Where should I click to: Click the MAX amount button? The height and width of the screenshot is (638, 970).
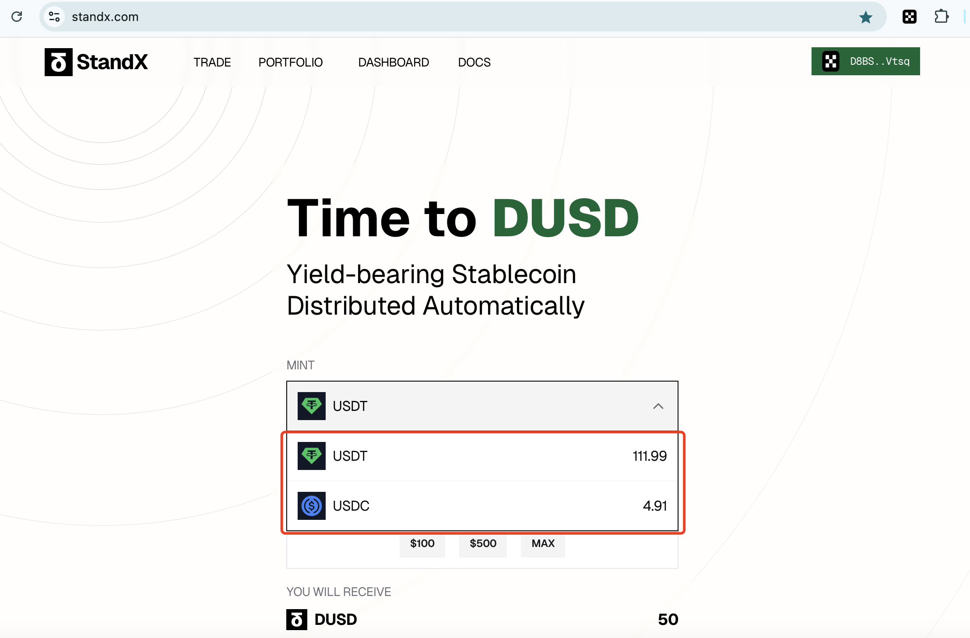(543, 544)
